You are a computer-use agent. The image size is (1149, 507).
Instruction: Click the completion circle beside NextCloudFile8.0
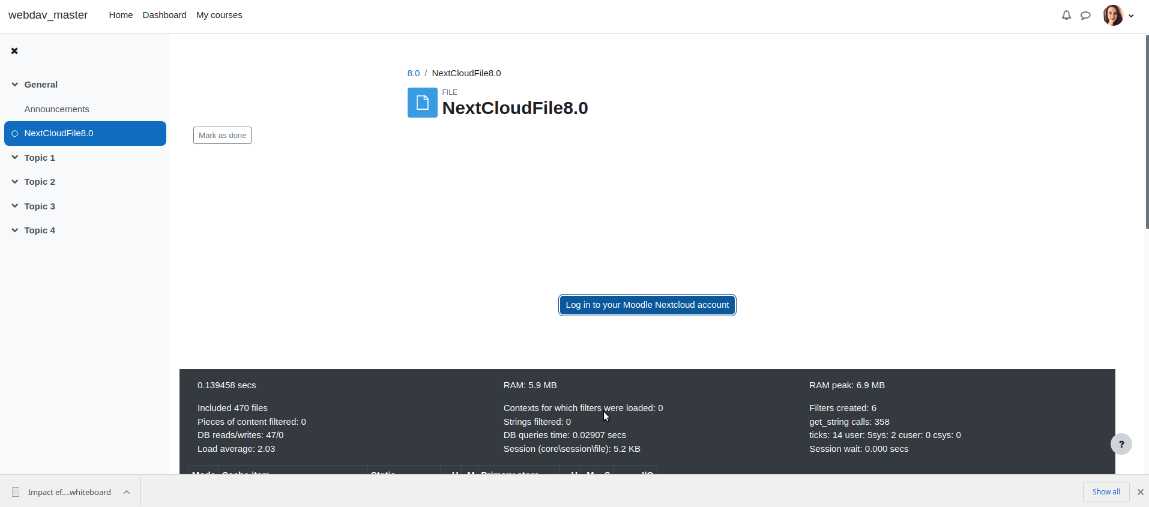[15, 133]
